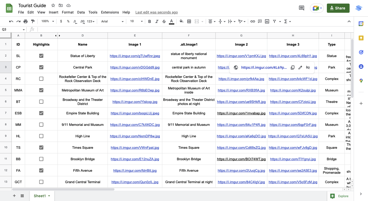
Task: Remove link in the hyperlink popup
Action: [x=308, y=68]
